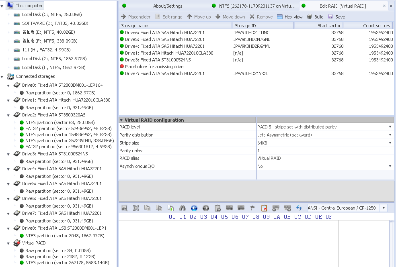396x267 pixels.
Task: Collapse the Connected storages tree node
Action: coord(2,77)
